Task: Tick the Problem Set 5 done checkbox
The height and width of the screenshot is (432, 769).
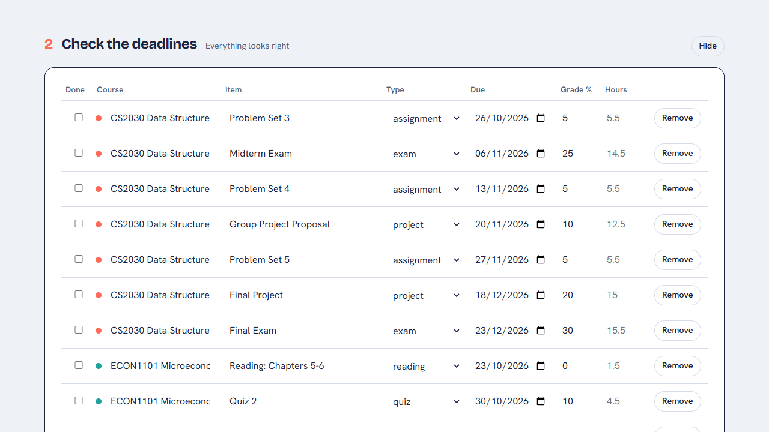Action: (79, 259)
